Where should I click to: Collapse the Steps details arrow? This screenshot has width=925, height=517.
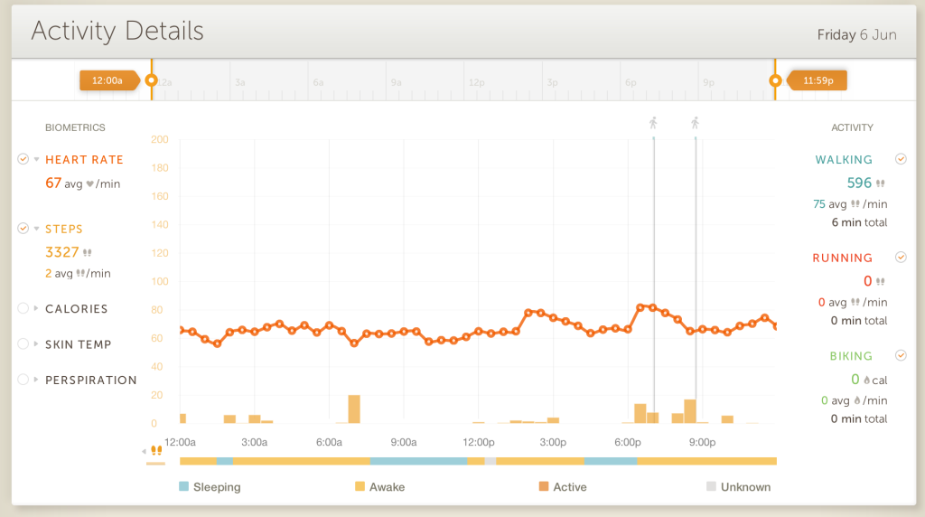(x=36, y=229)
